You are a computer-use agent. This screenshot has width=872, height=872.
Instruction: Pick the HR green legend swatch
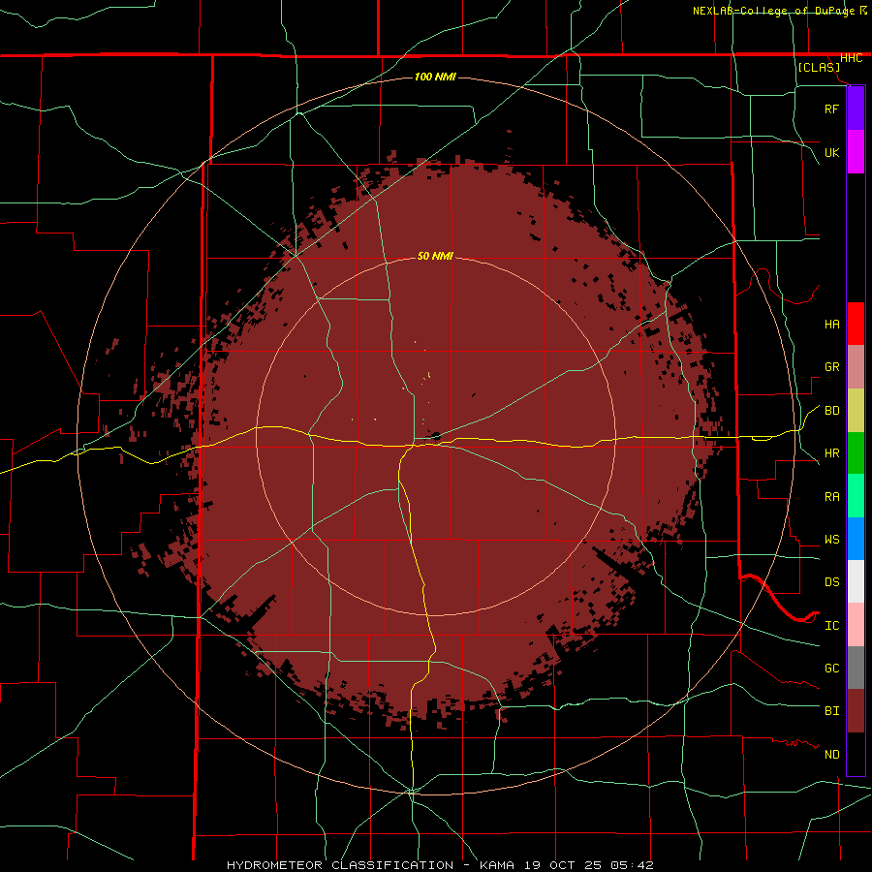tap(856, 453)
